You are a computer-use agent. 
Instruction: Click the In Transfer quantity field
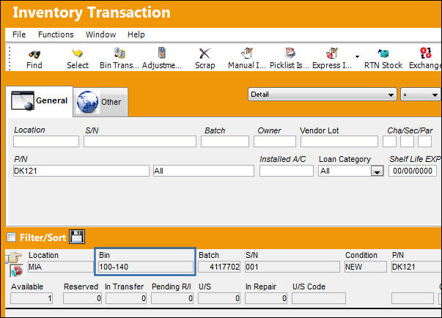click(126, 298)
